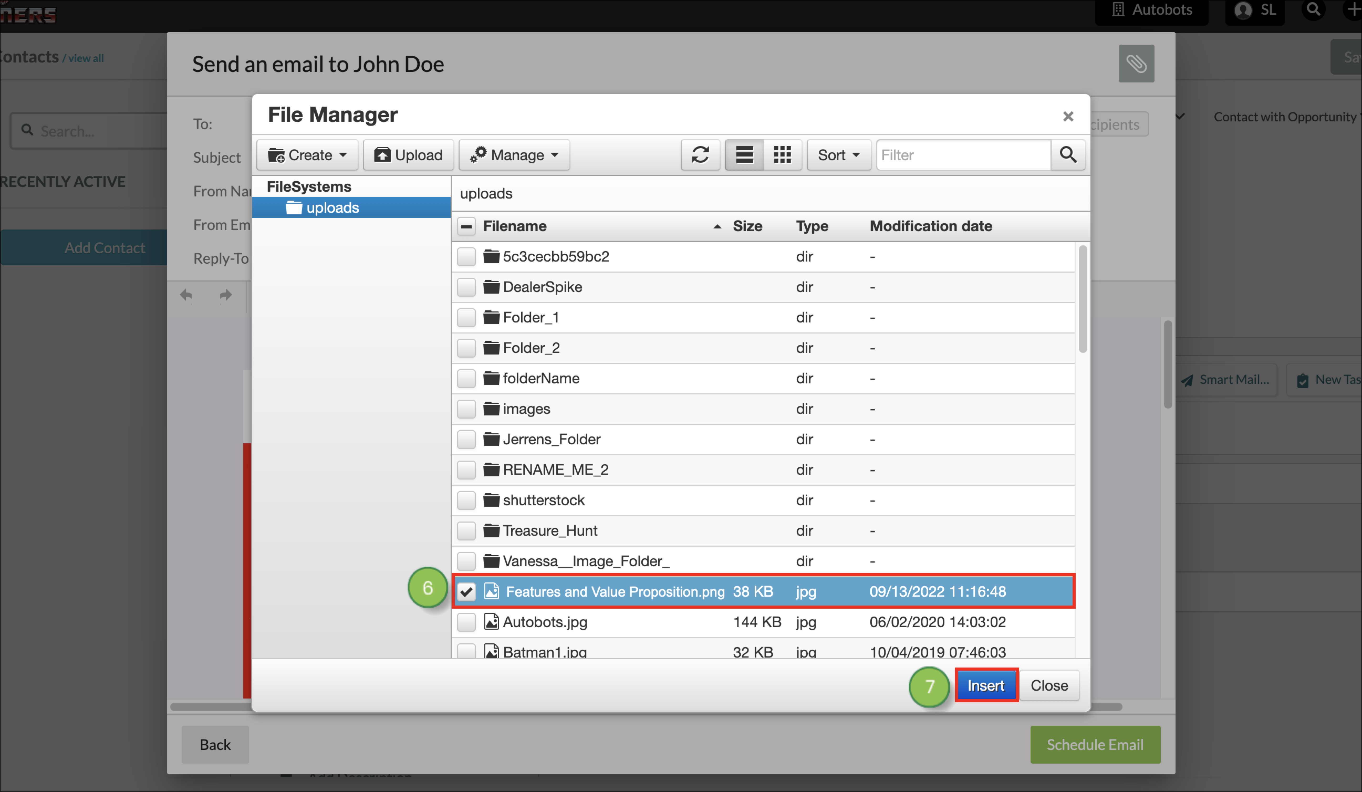This screenshot has width=1362, height=792.
Task: Open the Create dropdown
Action: tap(307, 155)
